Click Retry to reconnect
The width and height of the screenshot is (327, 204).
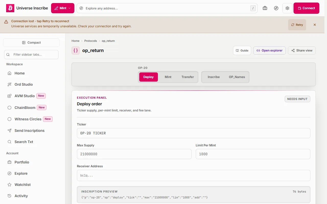[x=297, y=25]
